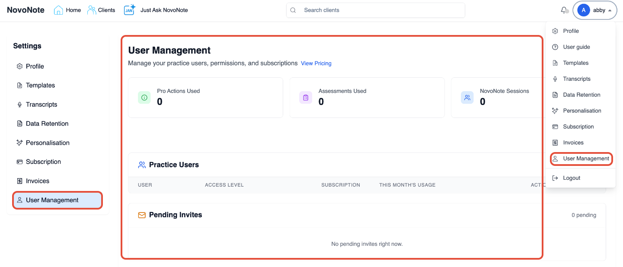
Task: Go to Transcripts in settings sidebar
Action: point(42,105)
